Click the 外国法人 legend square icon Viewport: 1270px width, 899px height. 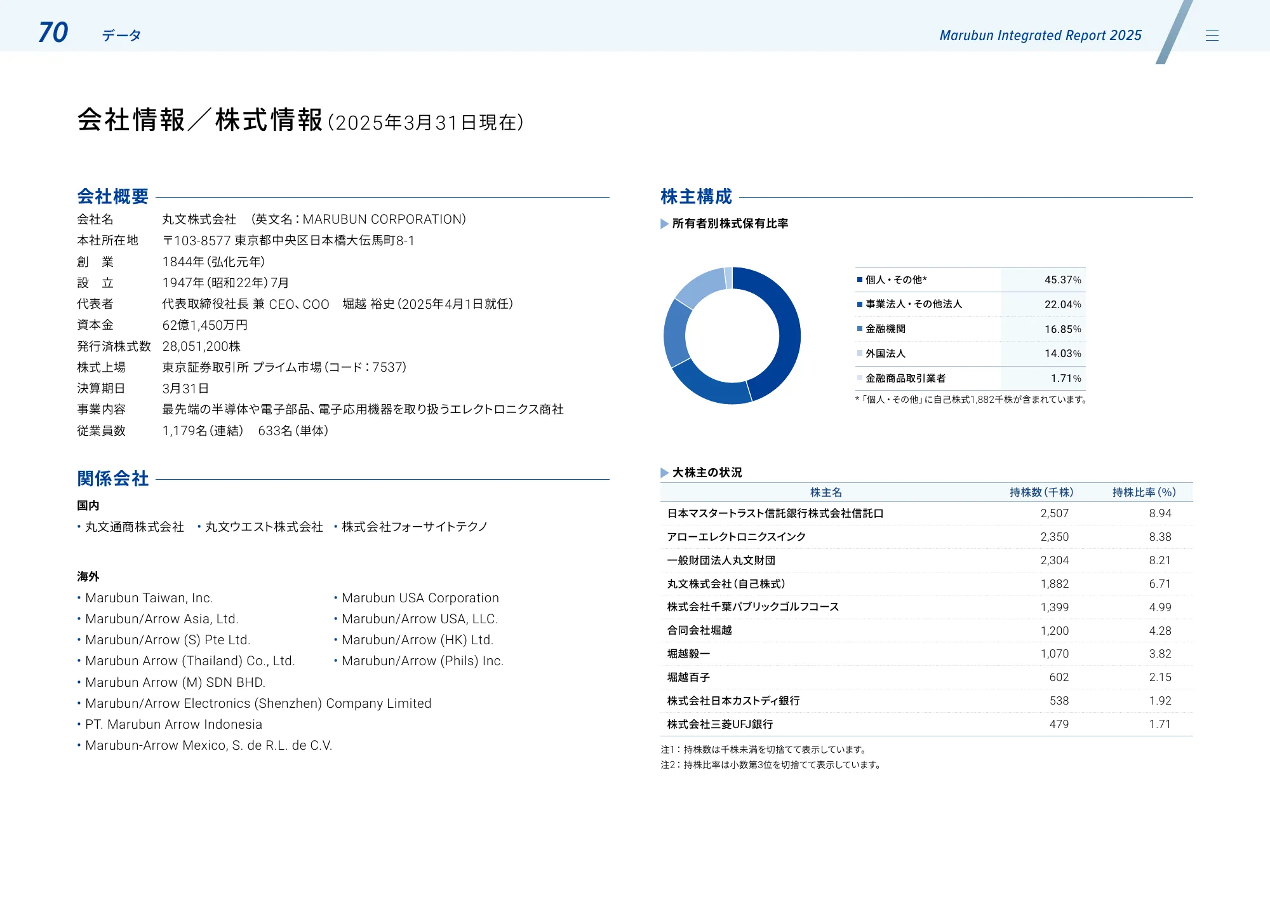click(861, 353)
